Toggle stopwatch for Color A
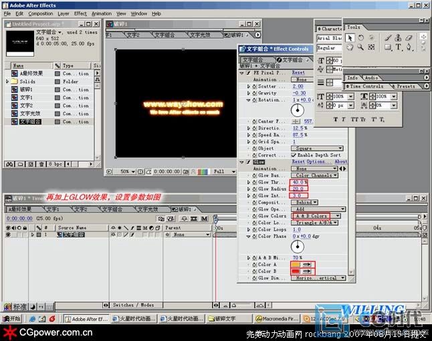Viewport: 432px width, 341px height. tap(255, 265)
